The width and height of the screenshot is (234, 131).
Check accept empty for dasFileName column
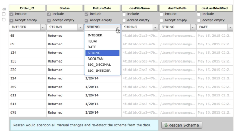tap(124, 20)
